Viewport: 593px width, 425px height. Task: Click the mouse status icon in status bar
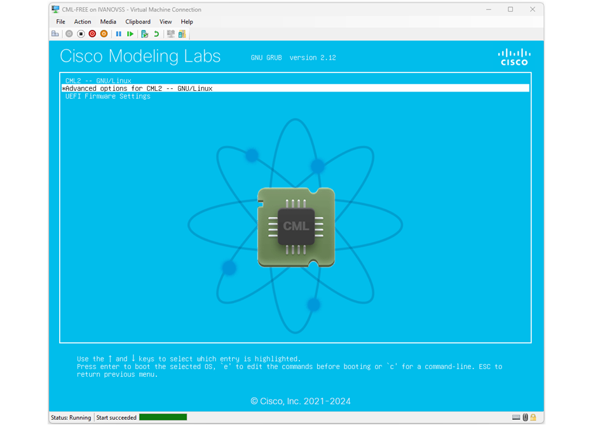(525, 417)
